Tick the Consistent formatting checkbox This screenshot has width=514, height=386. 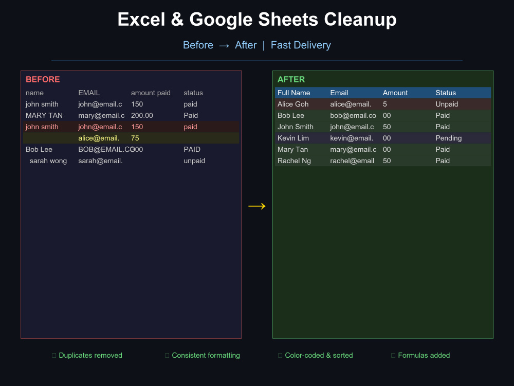[x=167, y=356]
